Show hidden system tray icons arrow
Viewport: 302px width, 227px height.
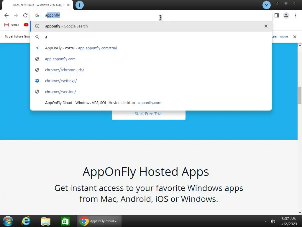point(265,221)
